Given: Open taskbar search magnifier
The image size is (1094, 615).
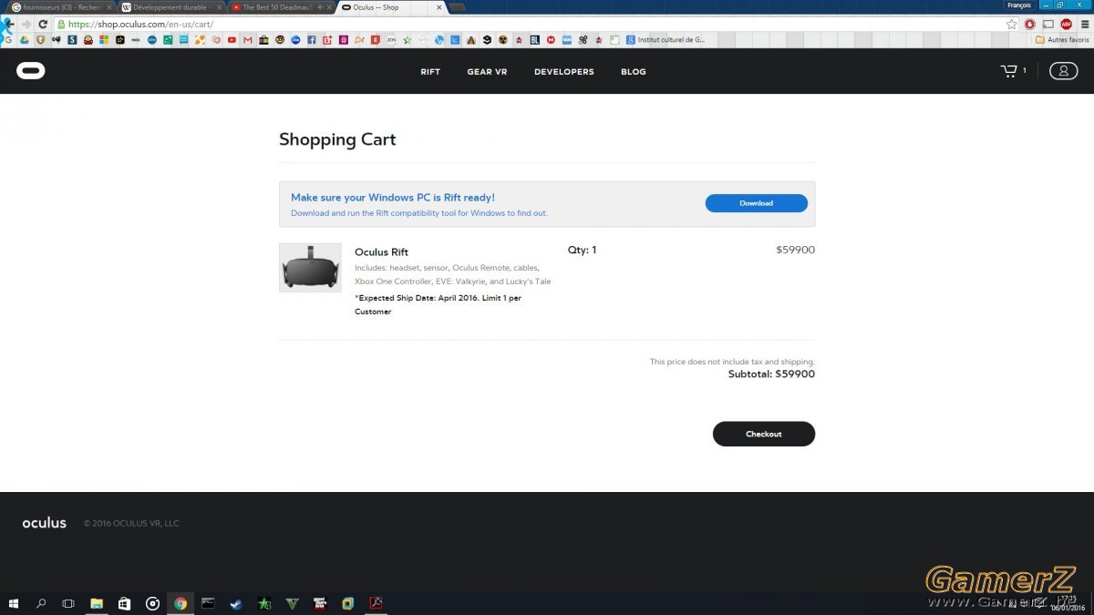Looking at the screenshot, I should 41,603.
